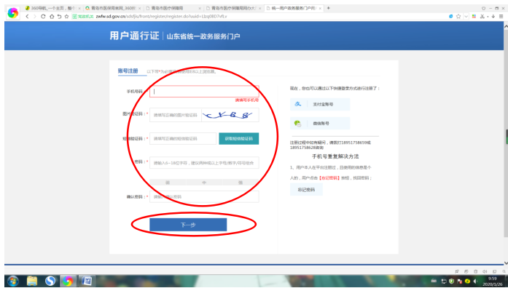
Task: Click the browser back arrow
Action: pyautogui.click(x=27, y=16)
